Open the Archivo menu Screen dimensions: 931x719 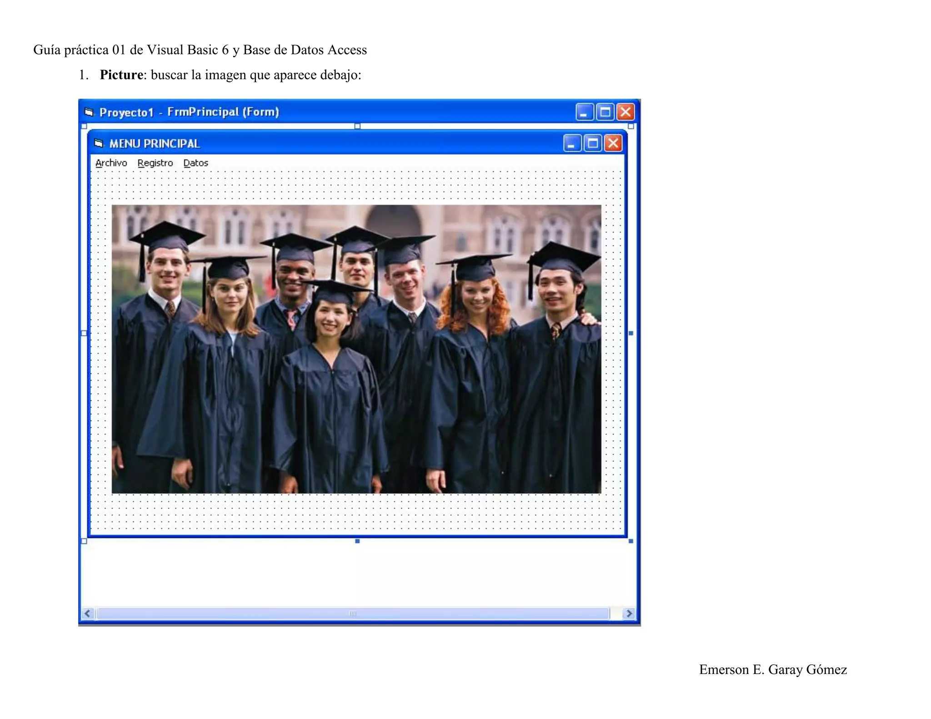point(111,163)
